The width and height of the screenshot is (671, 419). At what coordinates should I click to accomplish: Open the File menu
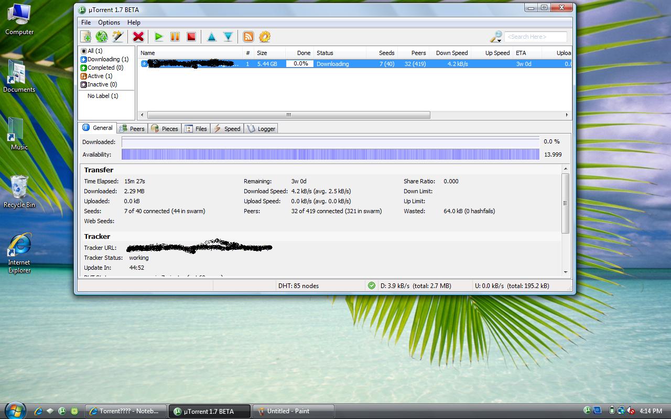(x=86, y=23)
